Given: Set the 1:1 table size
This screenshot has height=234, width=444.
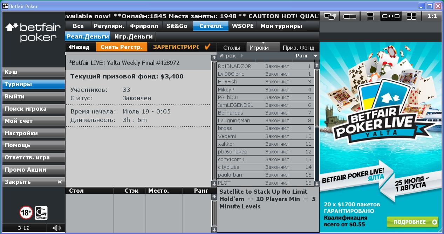Looking at the screenshot, I should click(432, 16).
